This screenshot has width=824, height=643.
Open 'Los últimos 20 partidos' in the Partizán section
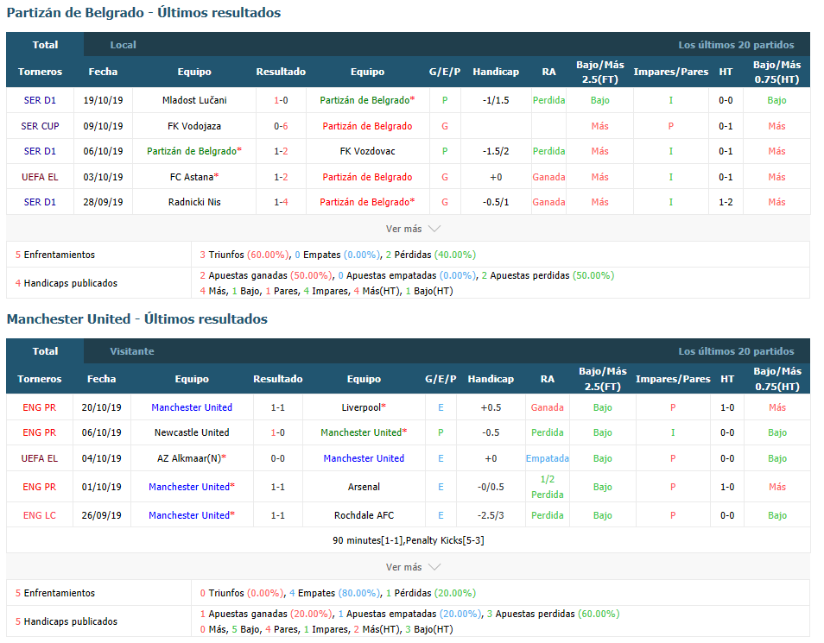[x=736, y=45]
